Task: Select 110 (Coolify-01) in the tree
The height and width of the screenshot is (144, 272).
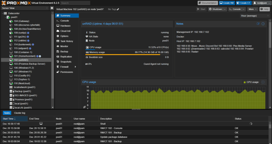Action: click(x=26, y=76)
